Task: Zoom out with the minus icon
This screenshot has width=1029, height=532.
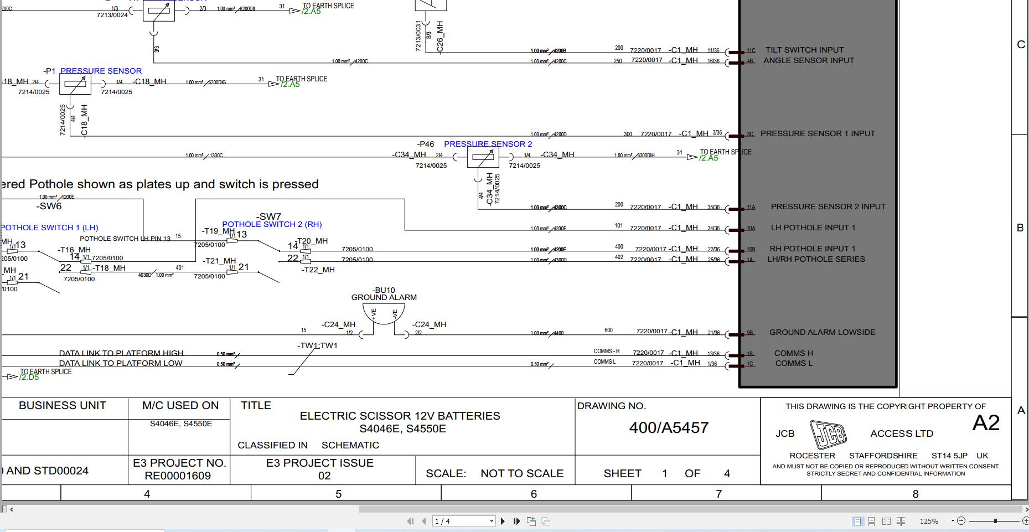Action: 961,521
